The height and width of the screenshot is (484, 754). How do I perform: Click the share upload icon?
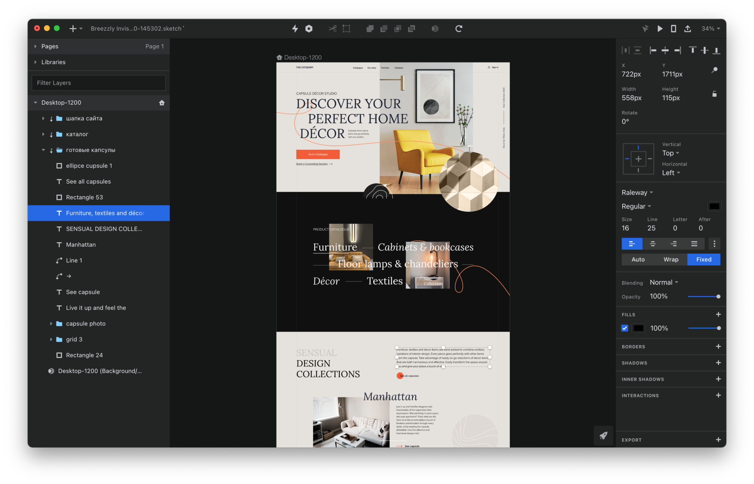pos(687,29)
